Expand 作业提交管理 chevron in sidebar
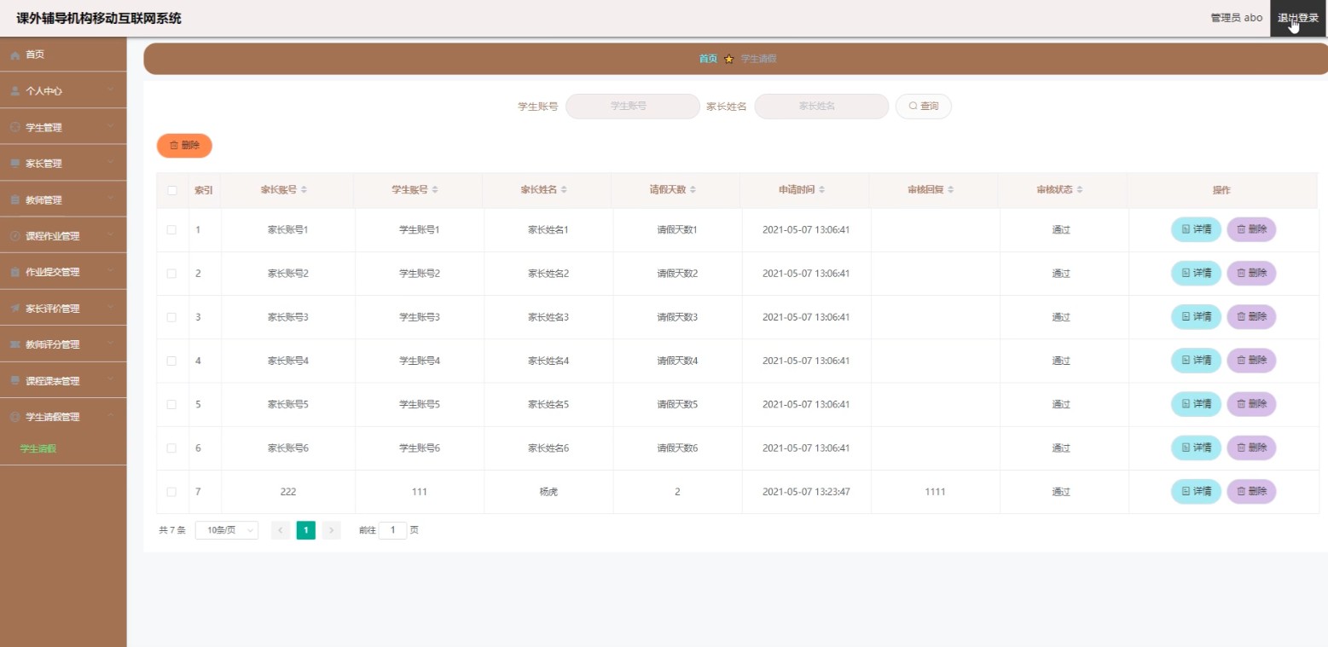Image resolution: width=1328 pixels, height=647 pixels. tap(111, 273)
